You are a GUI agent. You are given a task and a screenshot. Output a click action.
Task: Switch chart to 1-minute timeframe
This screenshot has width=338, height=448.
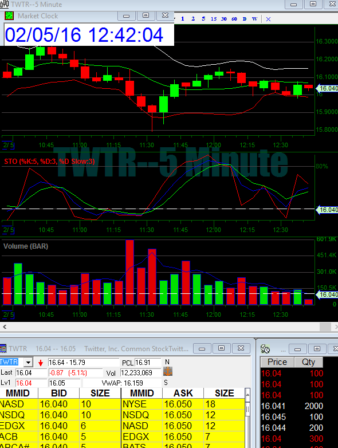click(183, 19)
